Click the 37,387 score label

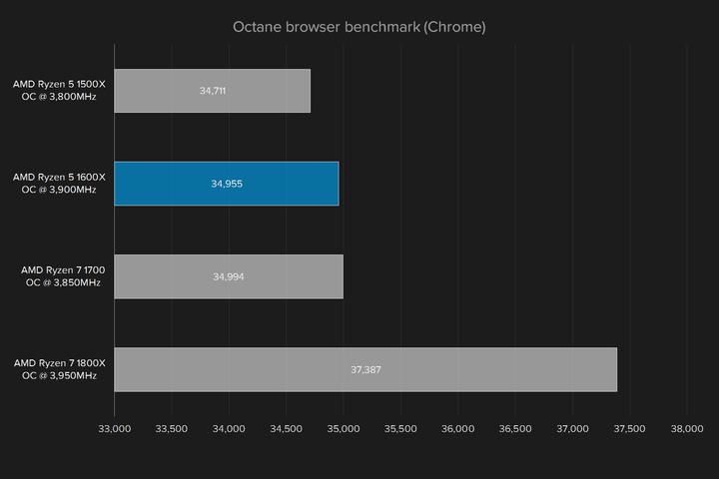tap(365, 369)
